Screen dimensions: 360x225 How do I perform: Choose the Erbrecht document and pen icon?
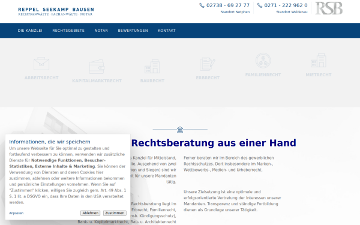click(208, 64)
